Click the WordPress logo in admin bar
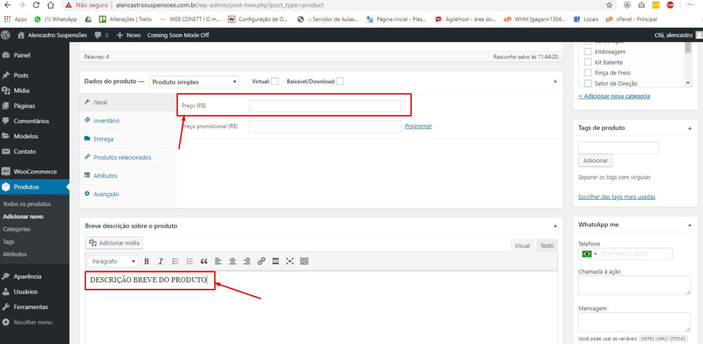703x344 pixels. (6, 35)
